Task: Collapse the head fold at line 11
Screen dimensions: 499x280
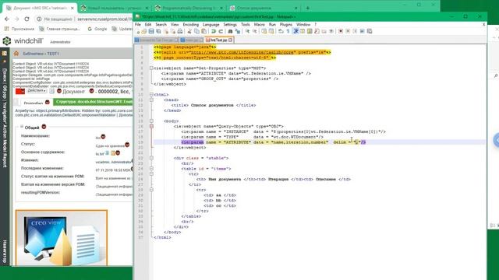Action: (151, 100)
